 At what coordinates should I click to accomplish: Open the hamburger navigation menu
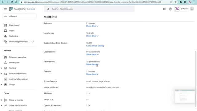tap(6, 9)
